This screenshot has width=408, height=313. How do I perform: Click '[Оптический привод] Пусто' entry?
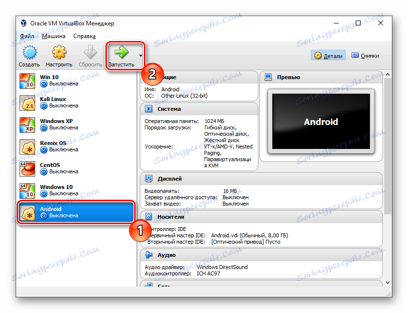pos(245,242)
